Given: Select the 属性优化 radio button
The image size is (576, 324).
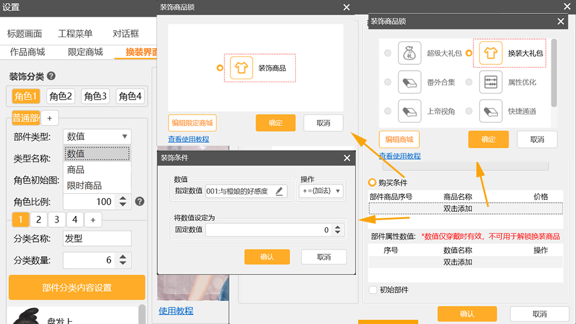Looking at the screenshot, I should tap(469, 82).
